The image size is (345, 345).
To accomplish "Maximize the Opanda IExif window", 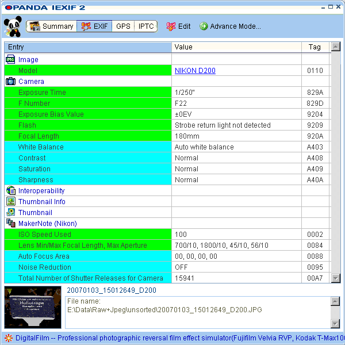I will pyautogui.click(x=331, y=7).
